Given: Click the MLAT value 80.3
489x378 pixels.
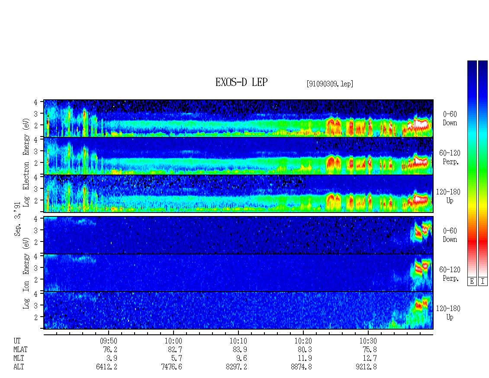Looking at the screenshot, I should [305, 349].
